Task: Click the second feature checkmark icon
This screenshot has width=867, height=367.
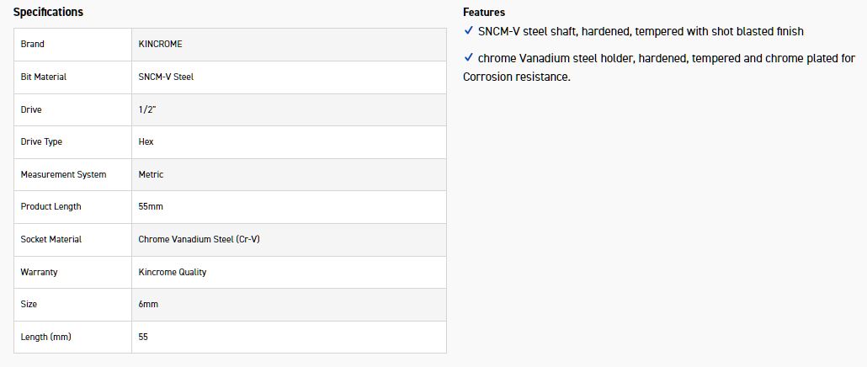Action: click(469, 58)
